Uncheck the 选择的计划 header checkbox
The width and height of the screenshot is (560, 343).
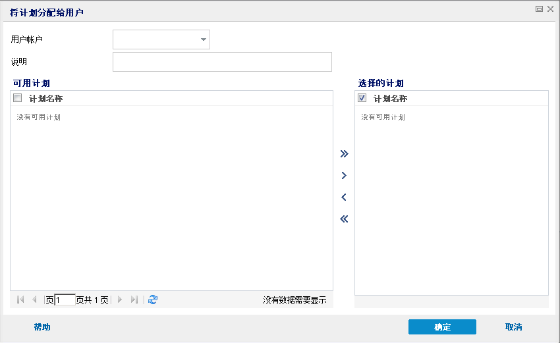point(362,98)
